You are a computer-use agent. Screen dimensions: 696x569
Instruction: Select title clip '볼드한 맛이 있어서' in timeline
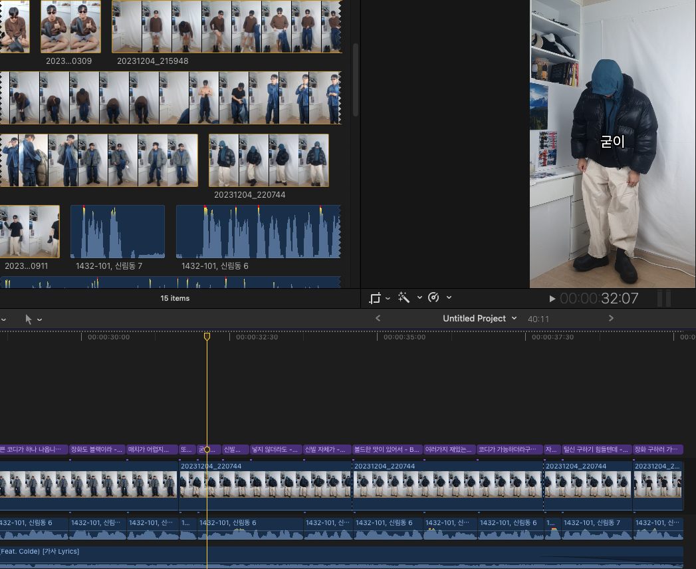(x=388, y=450)
